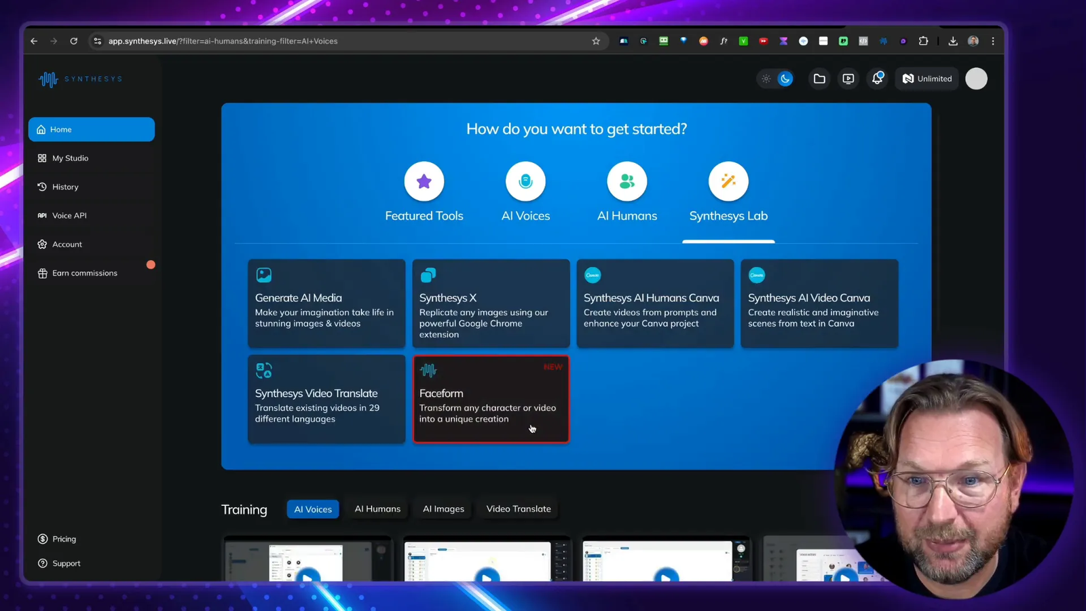Click the site info icon in address bar
This screenshot has height=611, width=1086.
point(98,41)
